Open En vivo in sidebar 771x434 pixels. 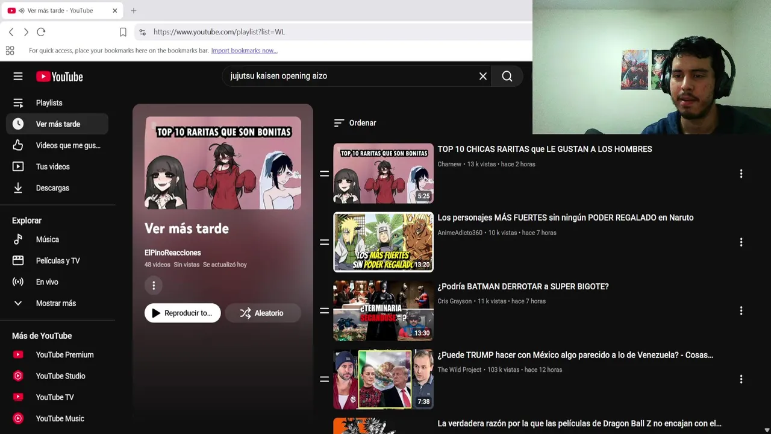point(57,282)
